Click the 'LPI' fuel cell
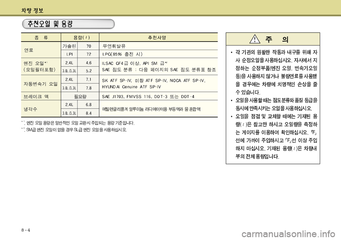The width and height of the screenshot is (341, 240). [x=70, y=54]
